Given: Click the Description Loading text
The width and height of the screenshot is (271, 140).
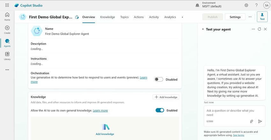Looking at the screenshot, I should 37,49.
